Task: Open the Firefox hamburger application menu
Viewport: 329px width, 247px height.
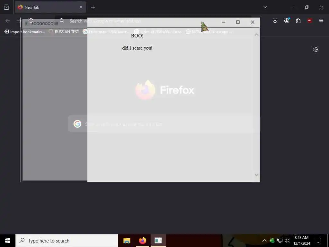Action: tap(321, 21)
